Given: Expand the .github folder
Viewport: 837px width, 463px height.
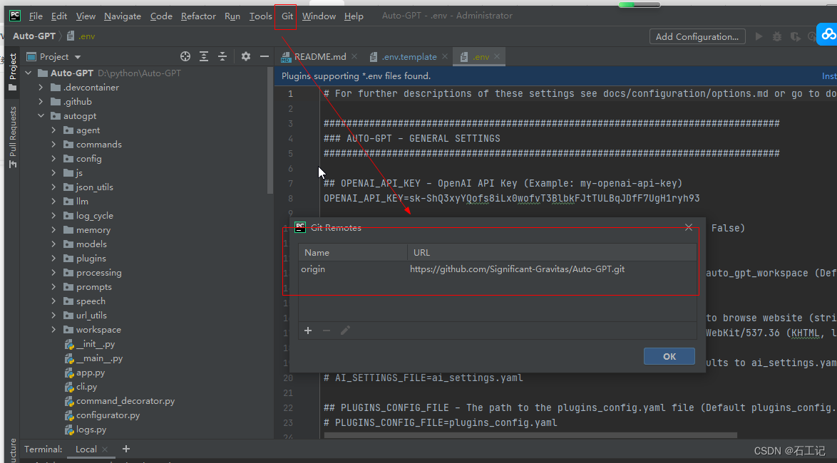Looking at the screenshot, I should point(41,101).
